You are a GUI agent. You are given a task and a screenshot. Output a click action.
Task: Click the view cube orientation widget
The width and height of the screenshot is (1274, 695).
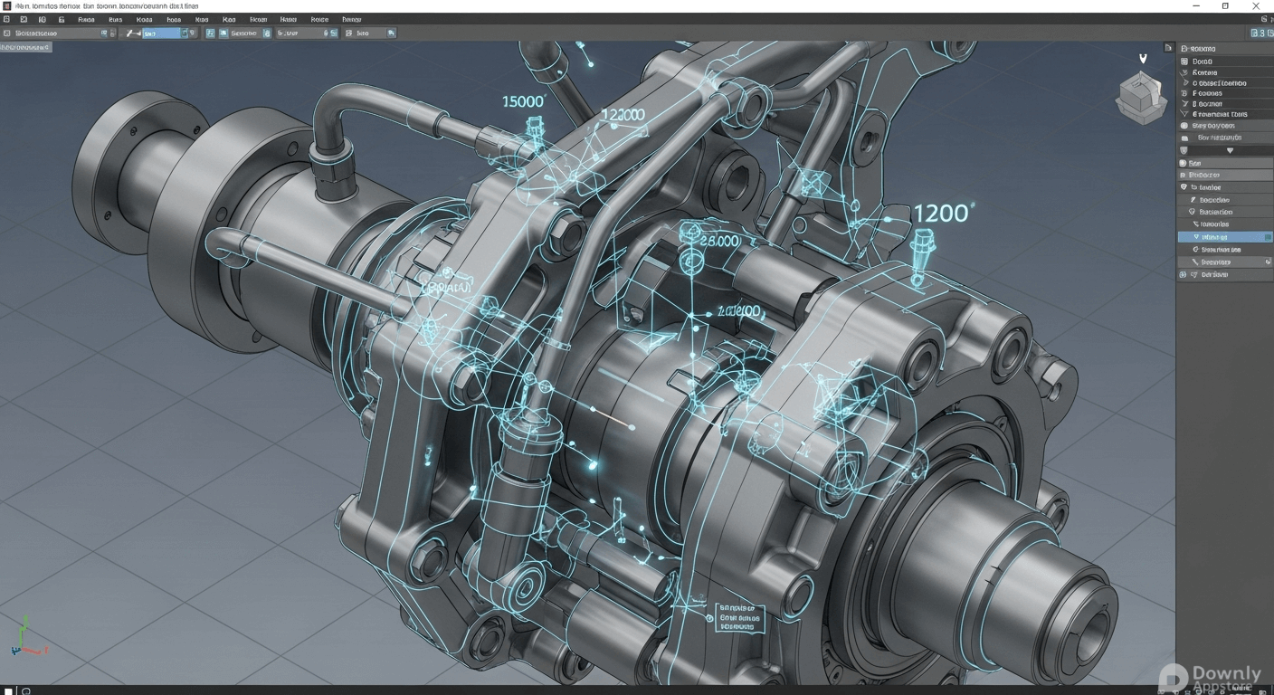pos(1141,96)
